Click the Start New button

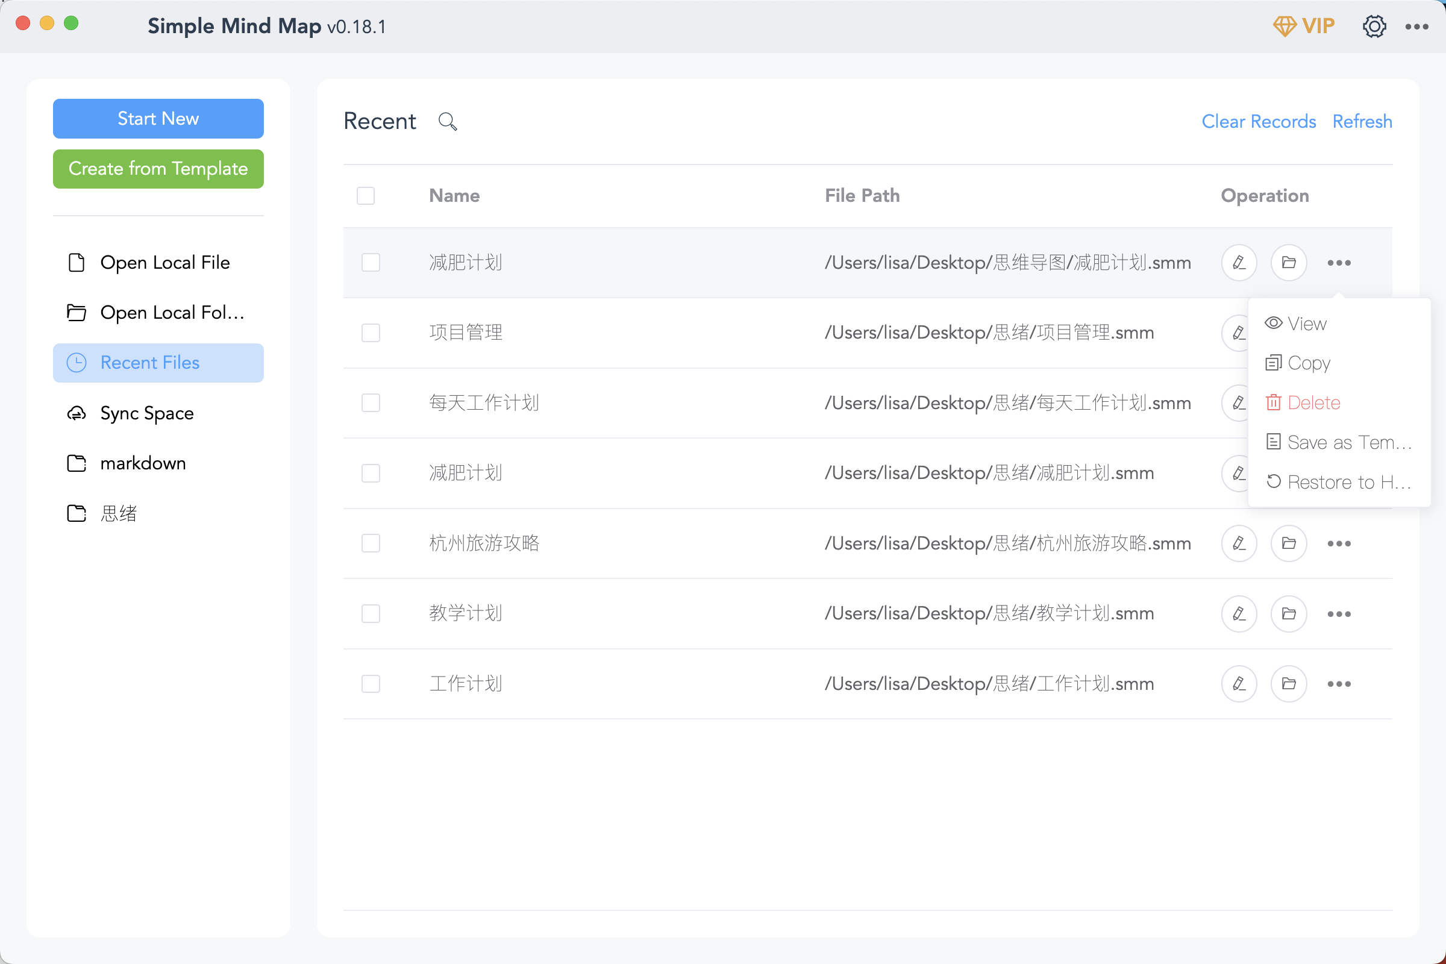158,119
